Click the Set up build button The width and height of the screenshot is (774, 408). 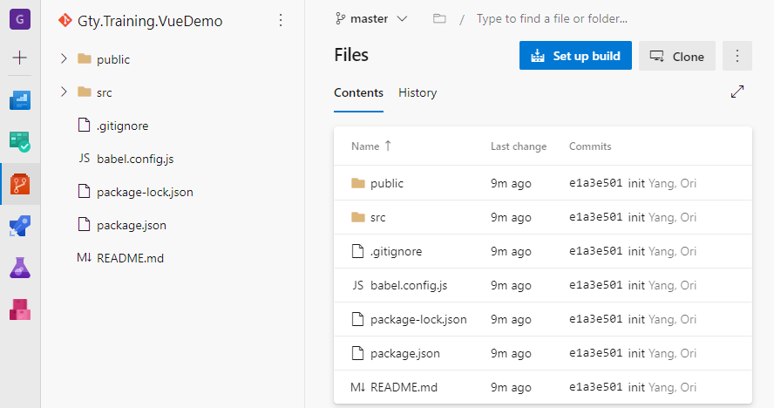(575, 56)
